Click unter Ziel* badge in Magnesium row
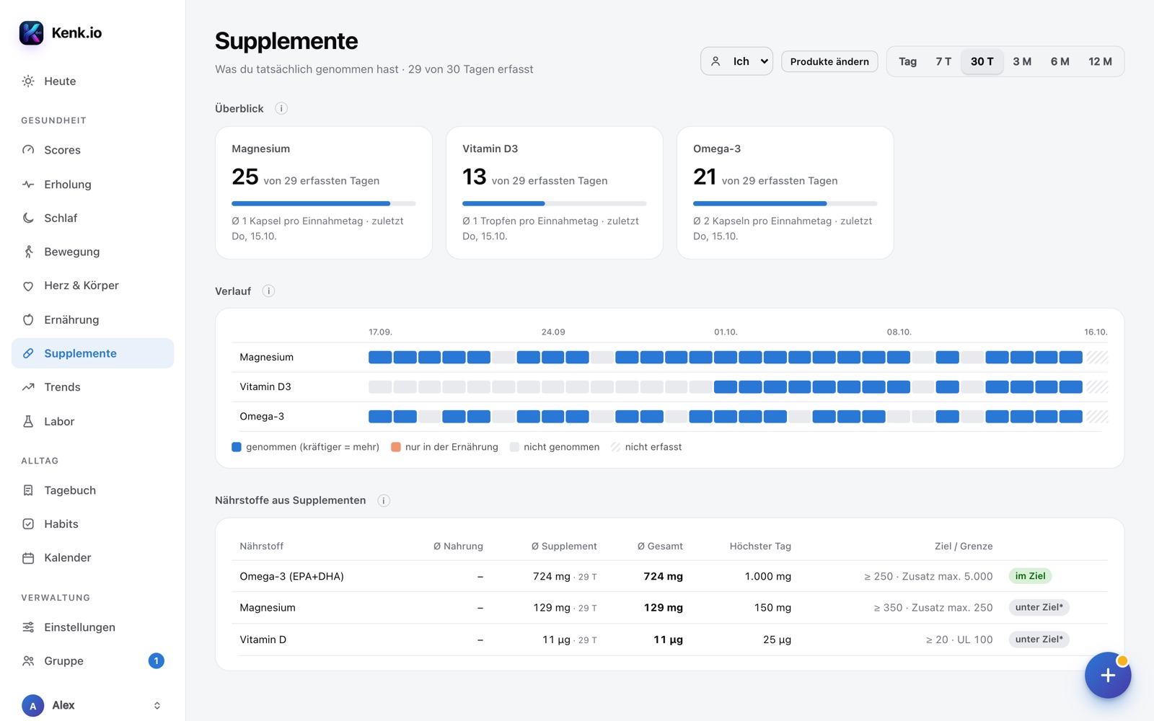 pyautogui.click(x=1039, y=608)
